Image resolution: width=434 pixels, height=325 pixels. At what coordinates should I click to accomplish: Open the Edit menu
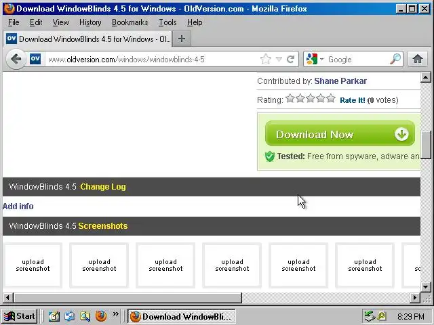pos(36,22)
